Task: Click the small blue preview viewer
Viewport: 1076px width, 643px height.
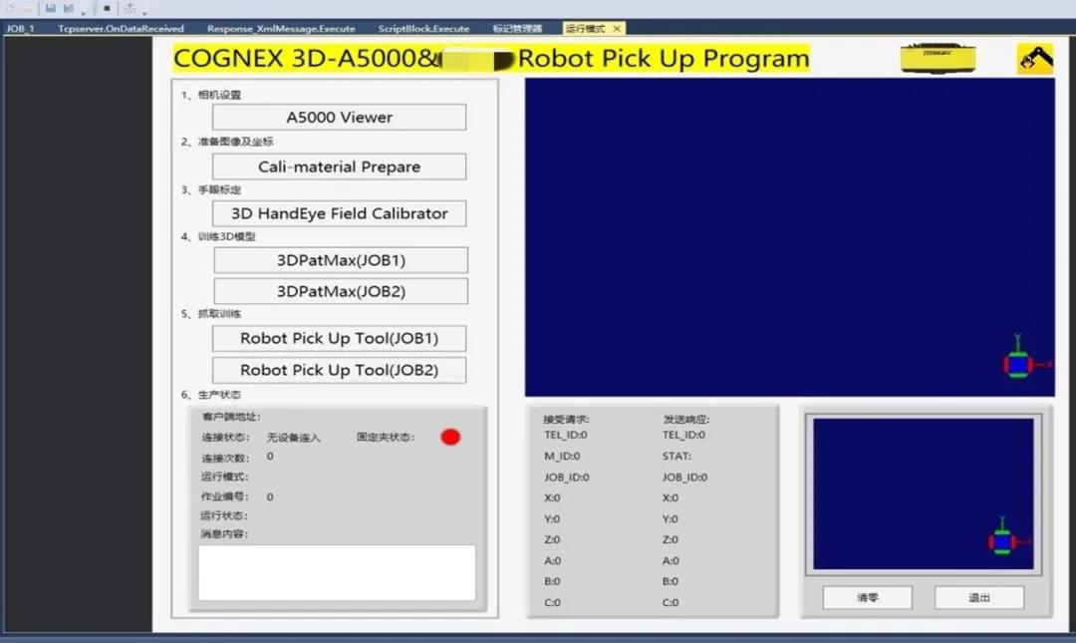Action: [x=923, y=493]
